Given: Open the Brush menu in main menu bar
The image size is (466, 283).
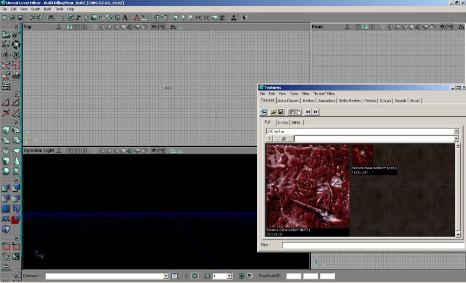Looking at the screenshot, I should coord(36,9).
